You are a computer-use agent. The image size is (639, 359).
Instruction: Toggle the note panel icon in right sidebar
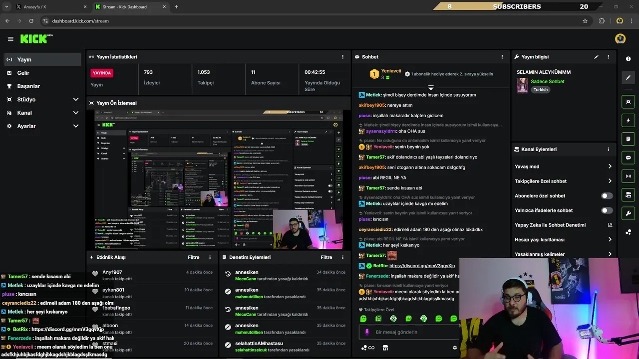pyautogui.click(x=628, y=139)
